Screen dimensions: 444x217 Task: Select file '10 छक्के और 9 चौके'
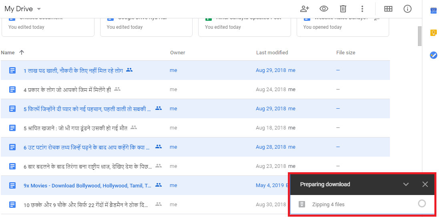pos(195,205)
